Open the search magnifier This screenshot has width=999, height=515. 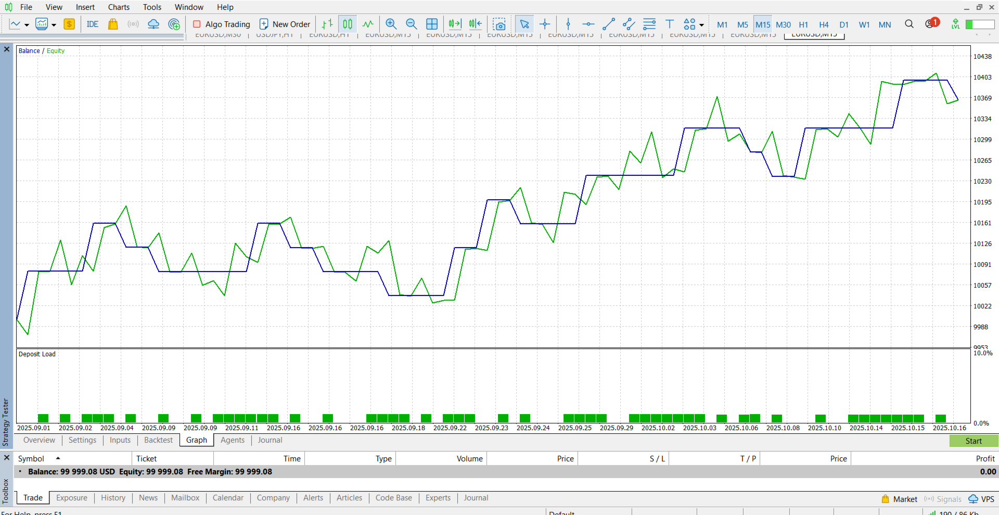click(x=909, y=24)
